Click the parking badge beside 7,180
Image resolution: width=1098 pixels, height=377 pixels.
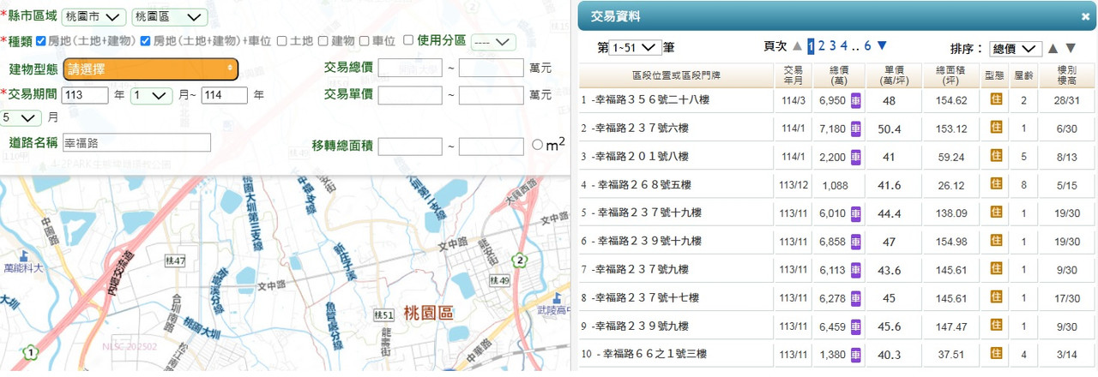coord(856,129)
